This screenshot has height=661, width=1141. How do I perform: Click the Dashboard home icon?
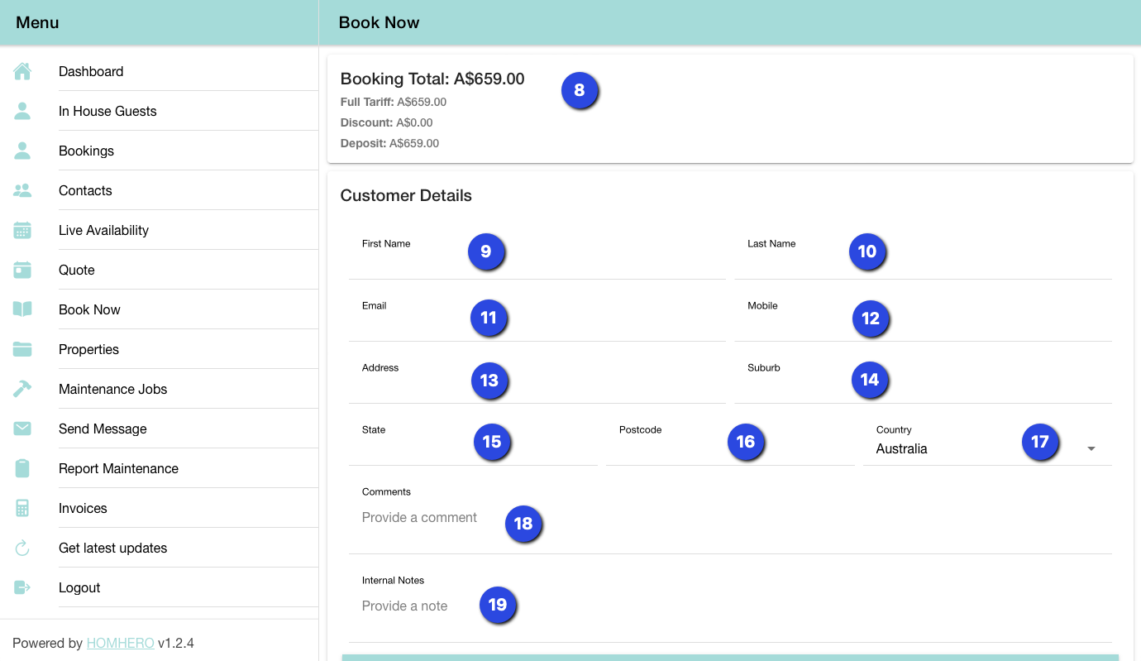coord(22,72)
